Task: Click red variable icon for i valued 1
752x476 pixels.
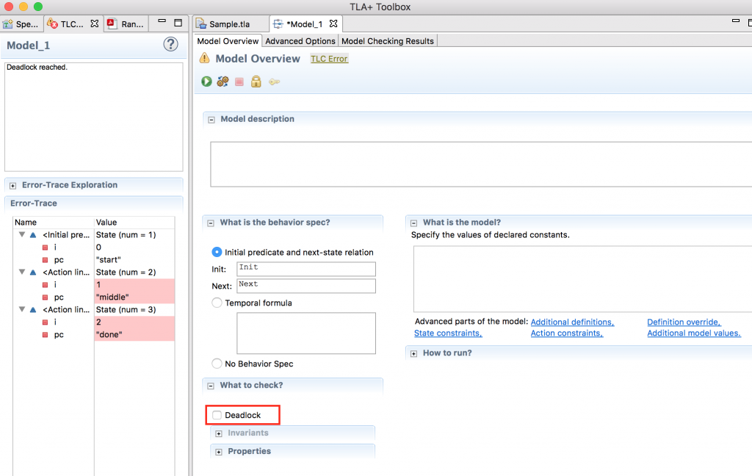Action: [x=45, y=285]
